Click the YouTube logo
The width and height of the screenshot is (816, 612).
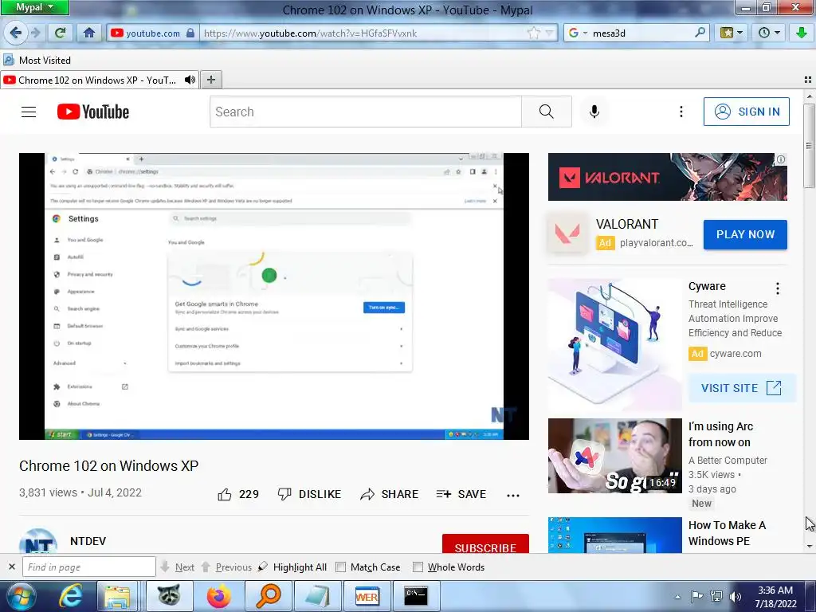[x=93, y=112]
